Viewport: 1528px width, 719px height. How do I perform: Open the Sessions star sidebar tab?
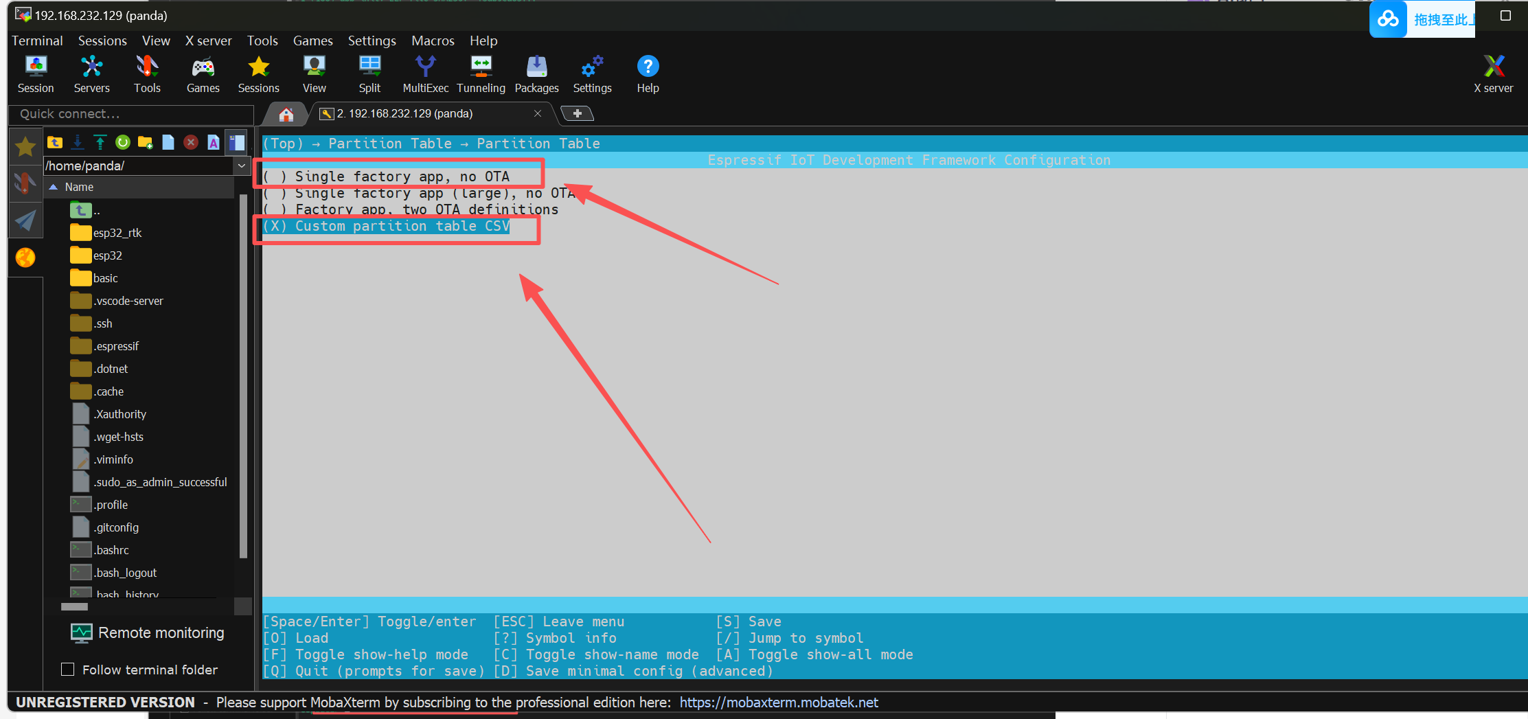click(x=25, y=146)
